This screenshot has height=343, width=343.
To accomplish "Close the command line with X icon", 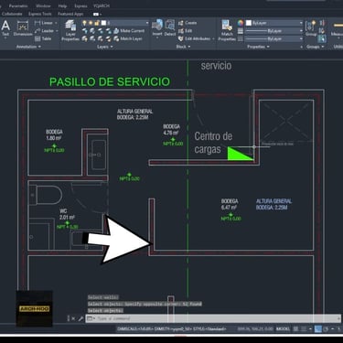I will 73,318.
